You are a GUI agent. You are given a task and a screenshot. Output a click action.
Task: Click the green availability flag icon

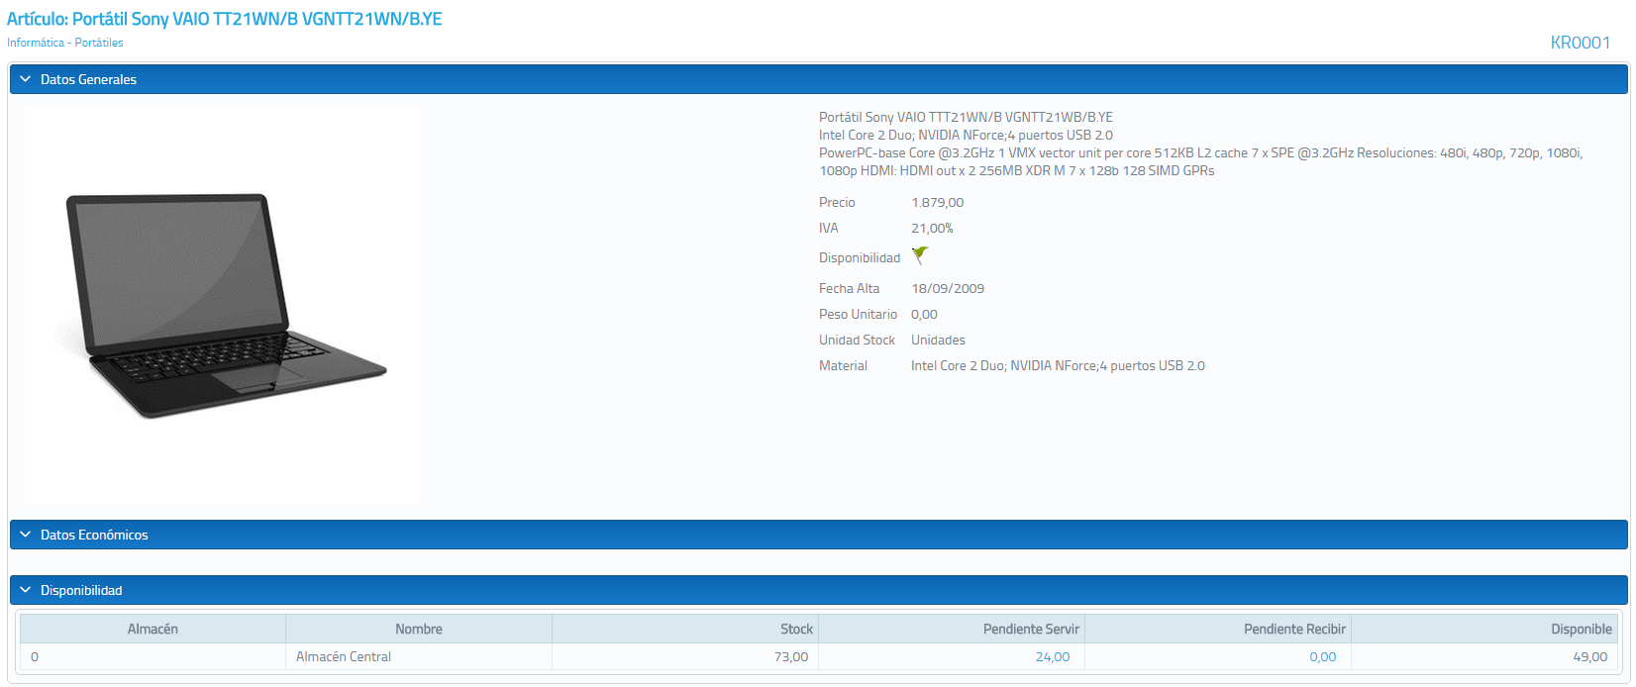coord(920,256)
